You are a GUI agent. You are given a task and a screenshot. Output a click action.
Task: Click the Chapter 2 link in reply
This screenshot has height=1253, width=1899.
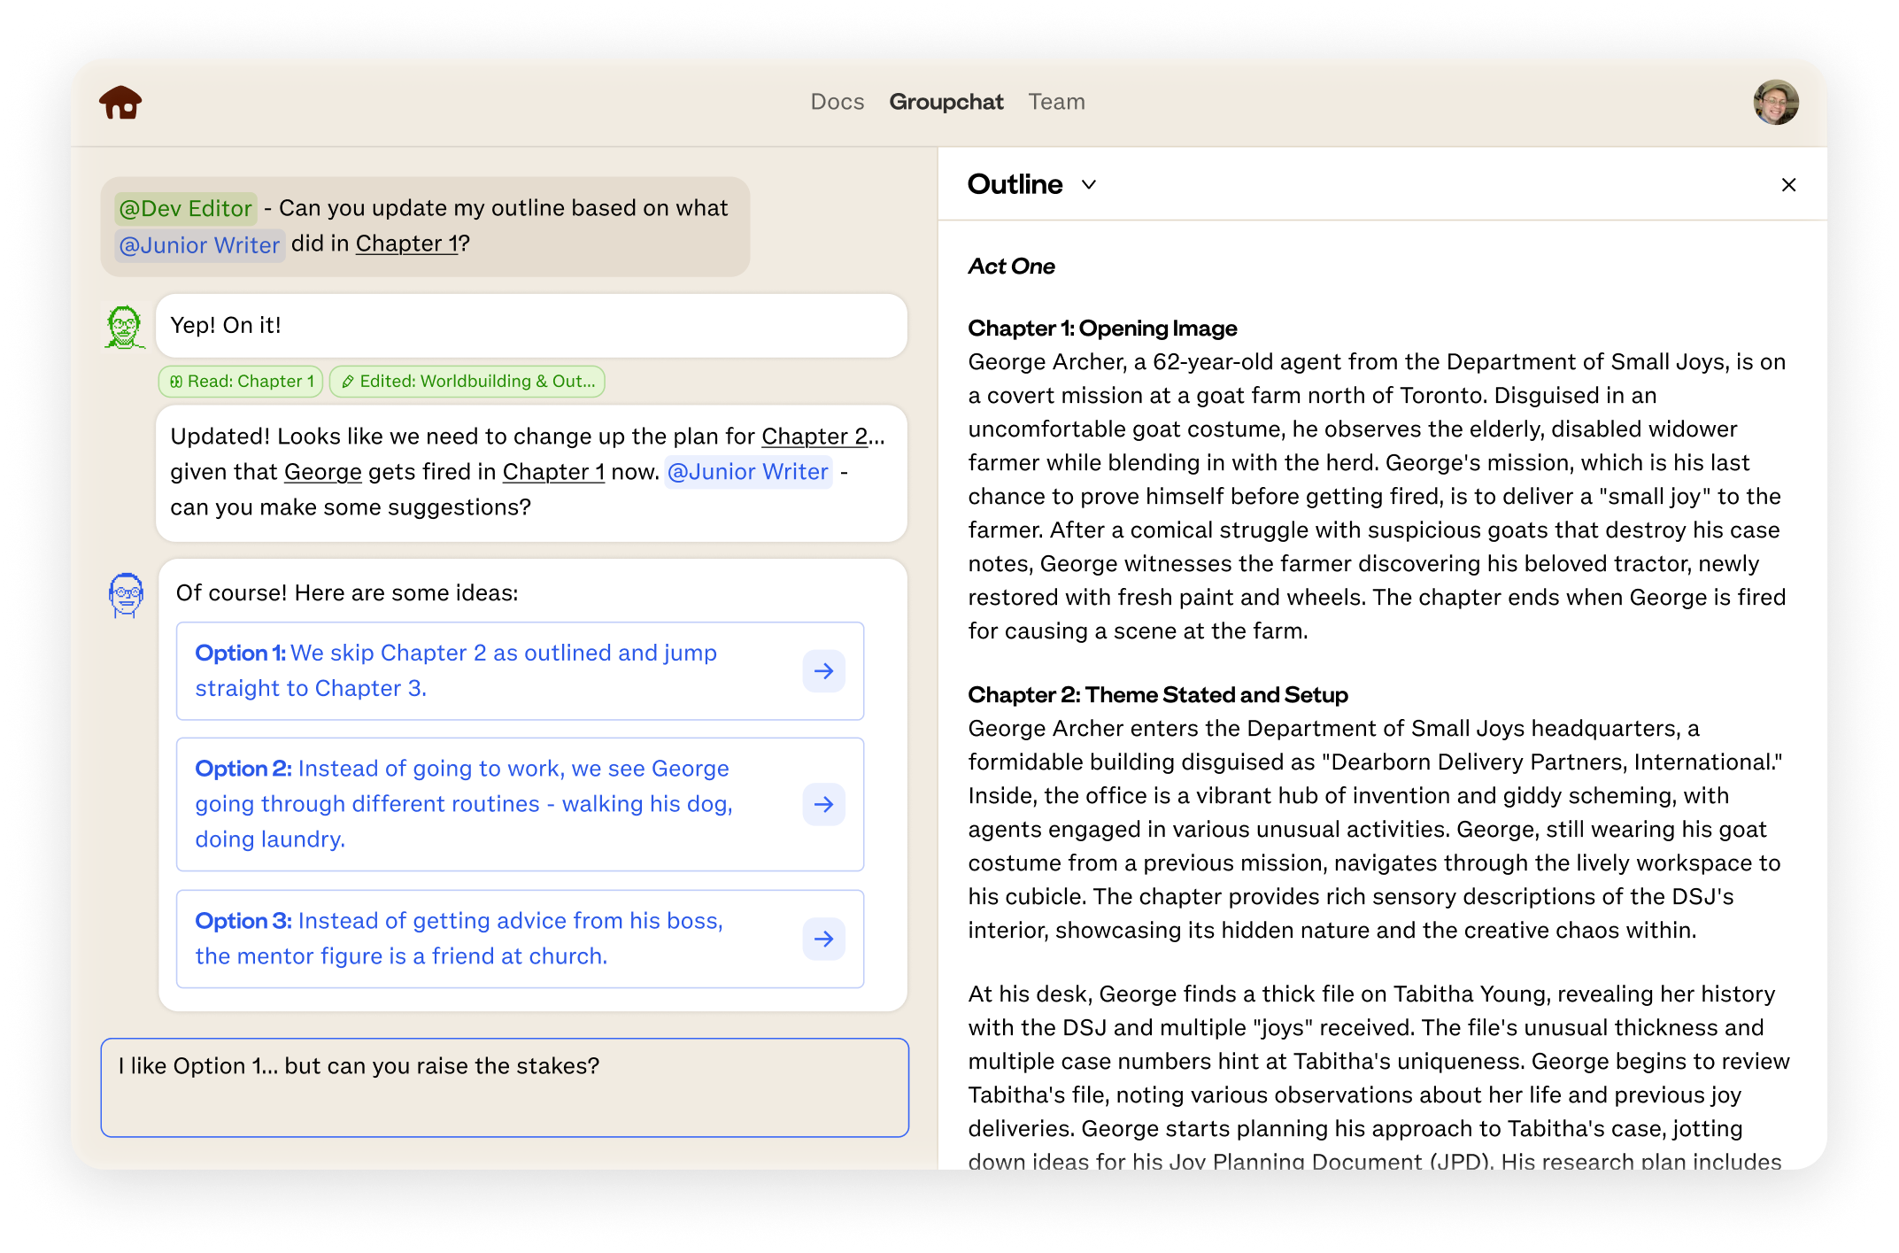[814, 437]
